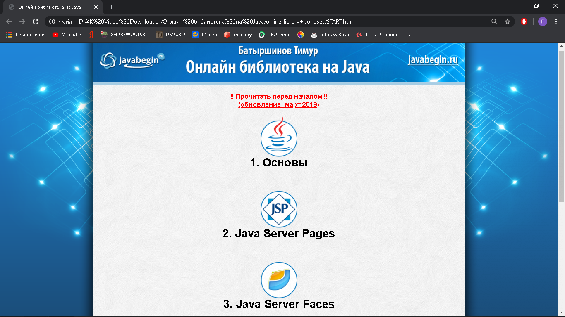Open Chrome three-dot menu

[556, 21]
